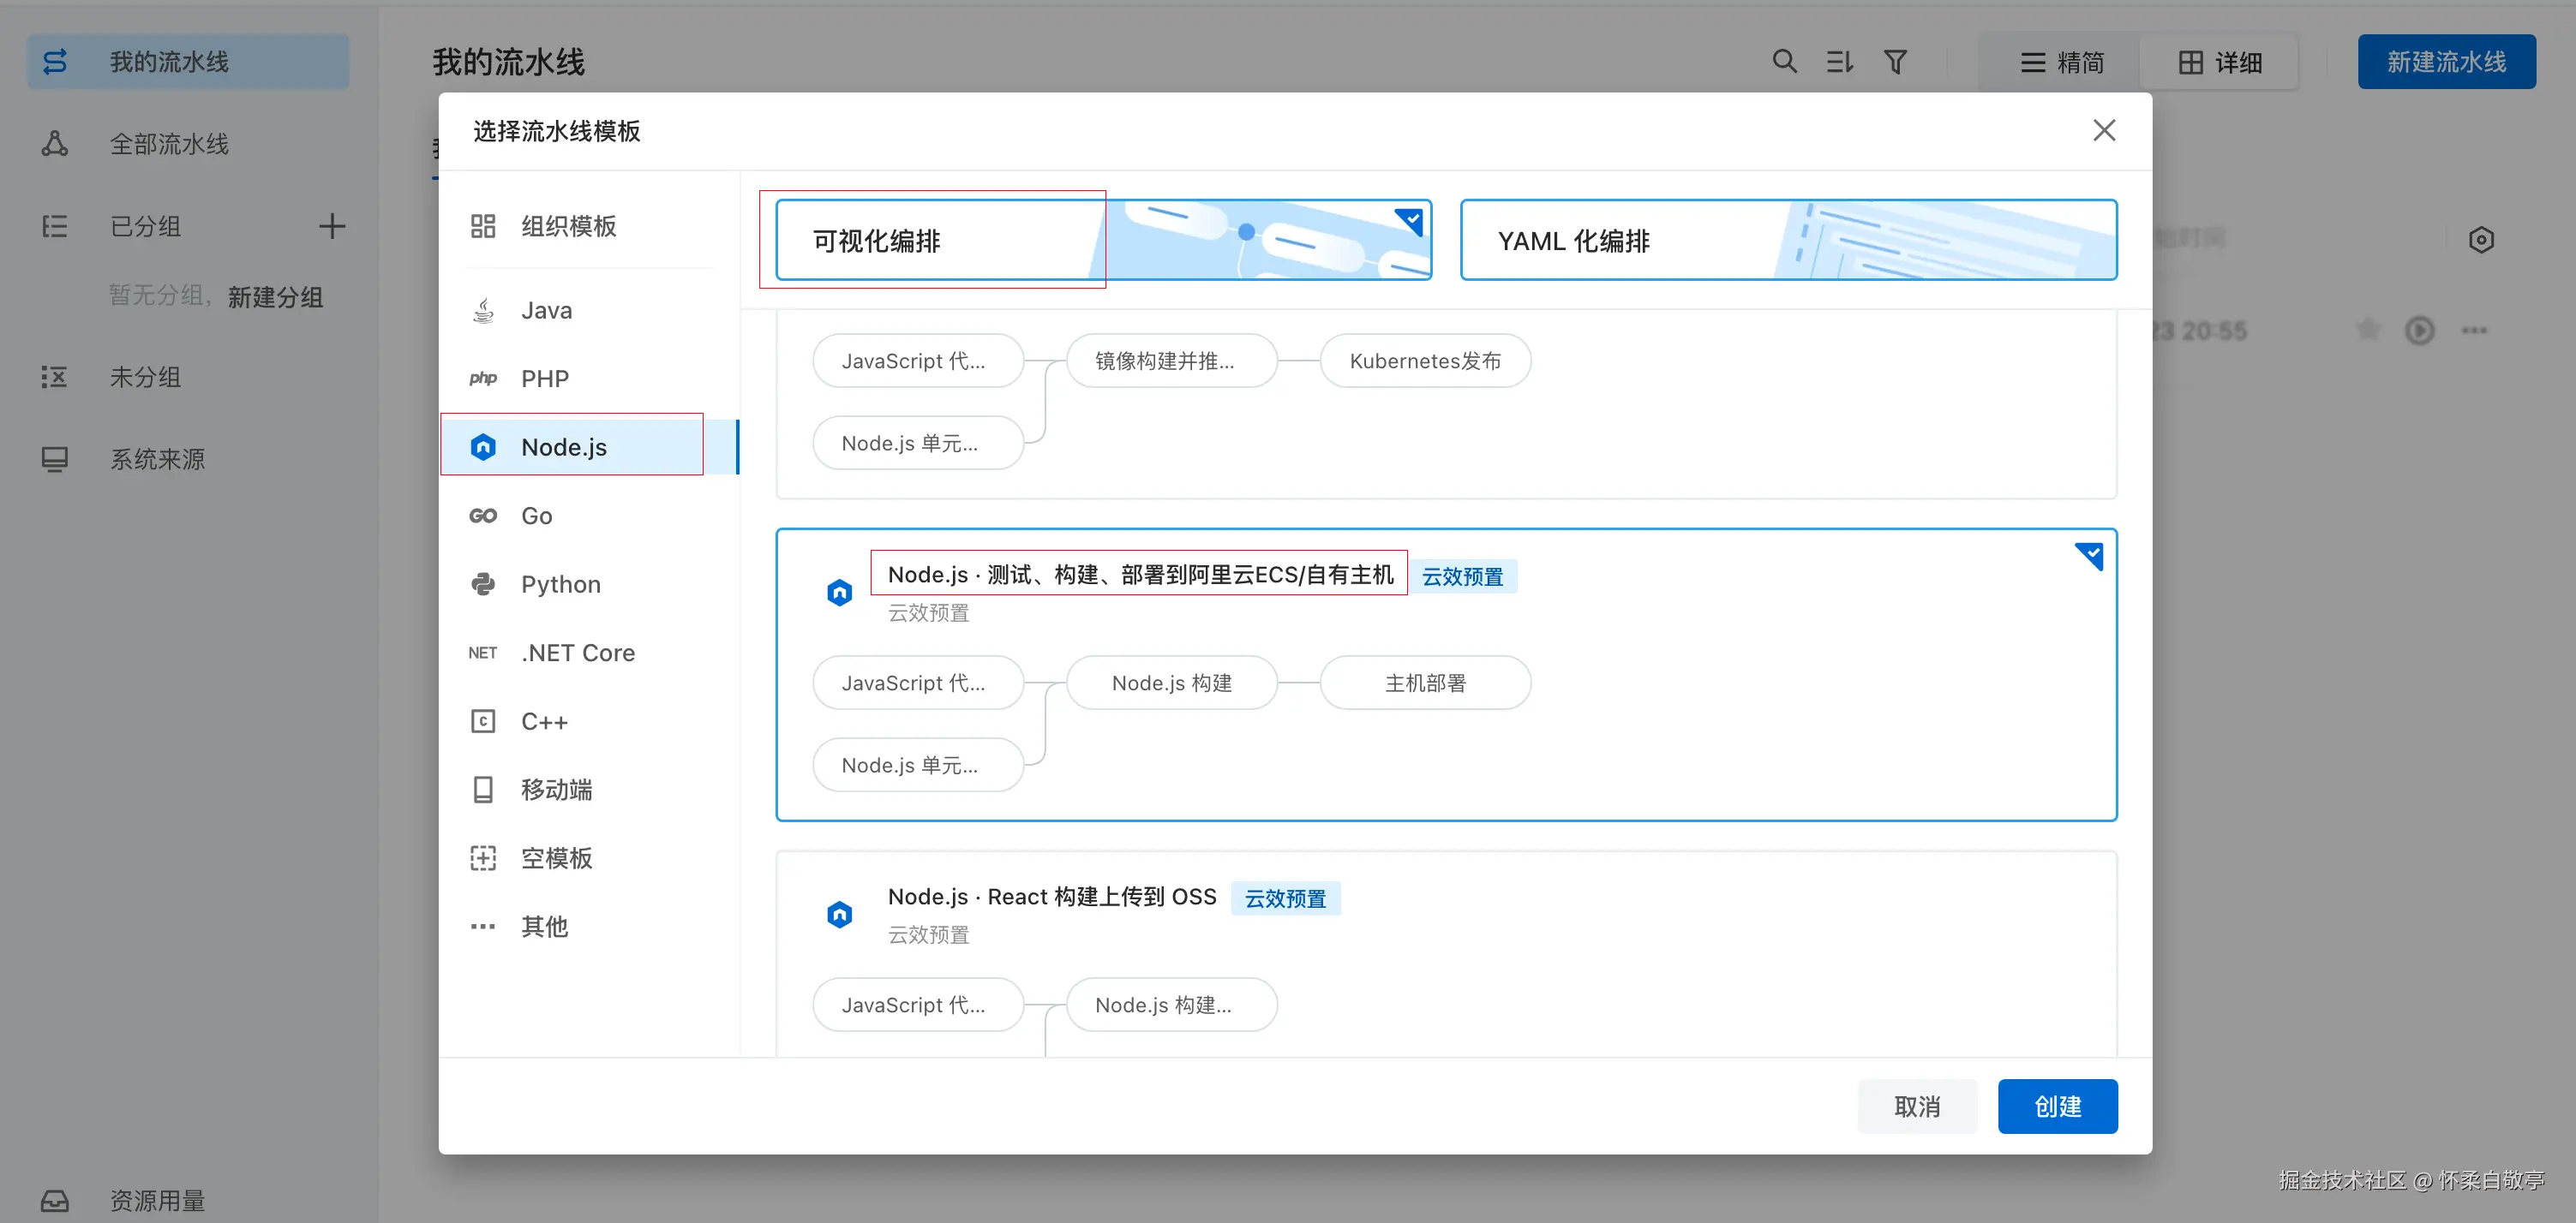The height and width of the screenshot is (1223, 2576).
Task: Choose the Go template category
Action: (590, 516)
